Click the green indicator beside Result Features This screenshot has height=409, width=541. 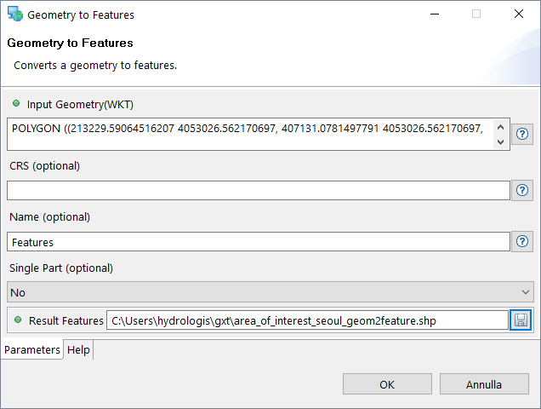click(x=16, y=320)
